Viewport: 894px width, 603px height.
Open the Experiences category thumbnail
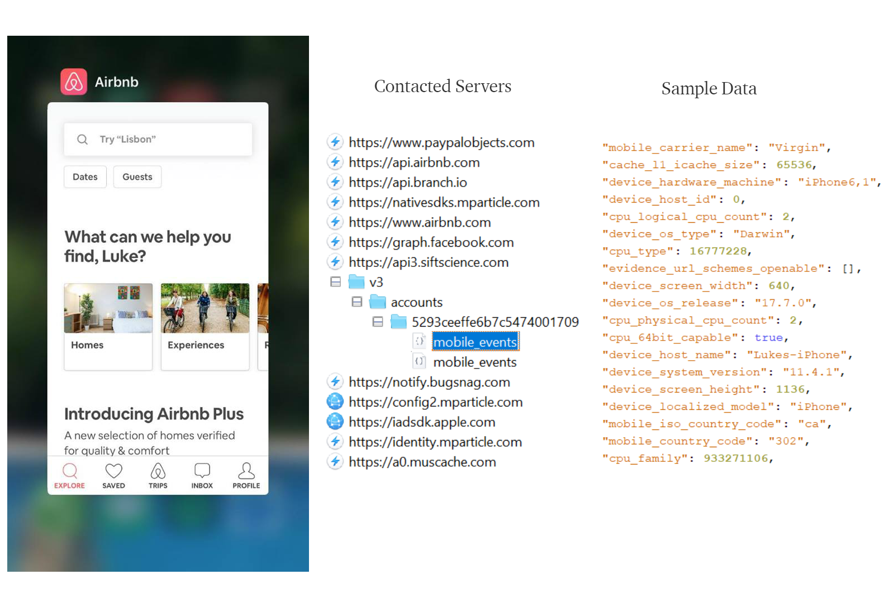point(205,309)
